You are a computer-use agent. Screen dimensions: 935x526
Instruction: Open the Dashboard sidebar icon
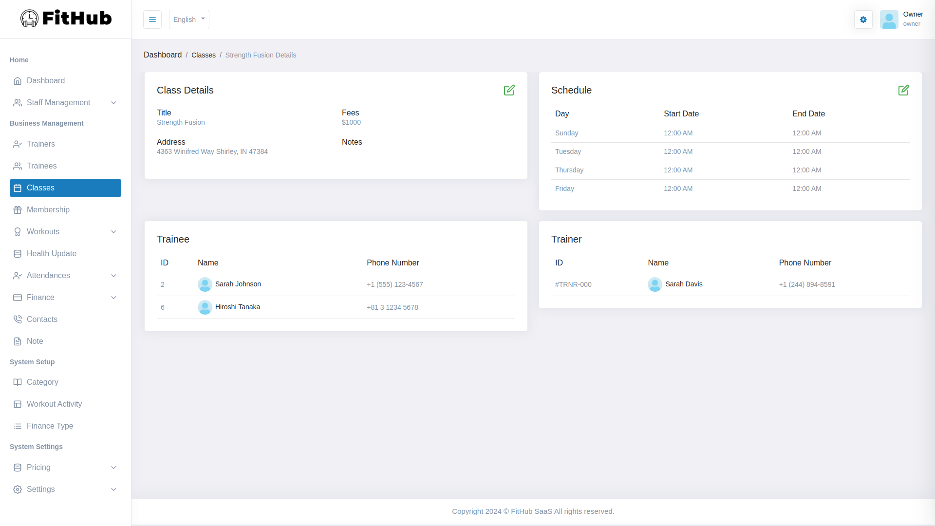coord(18,81)
